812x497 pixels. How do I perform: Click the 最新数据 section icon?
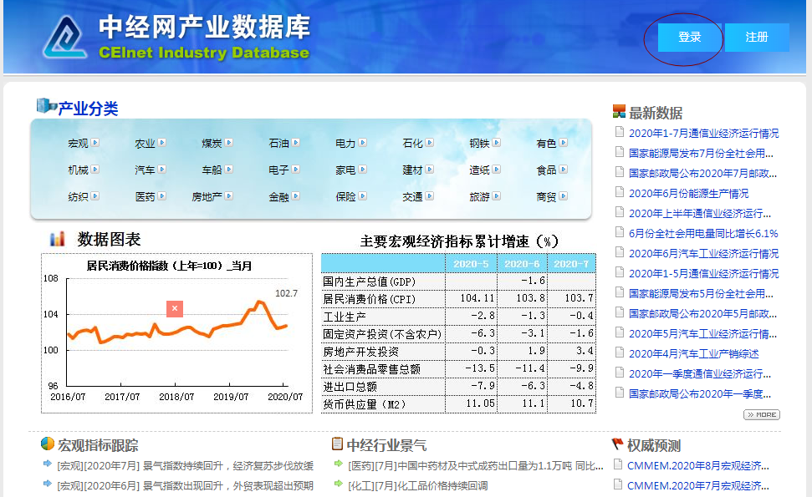pos(619,111)
